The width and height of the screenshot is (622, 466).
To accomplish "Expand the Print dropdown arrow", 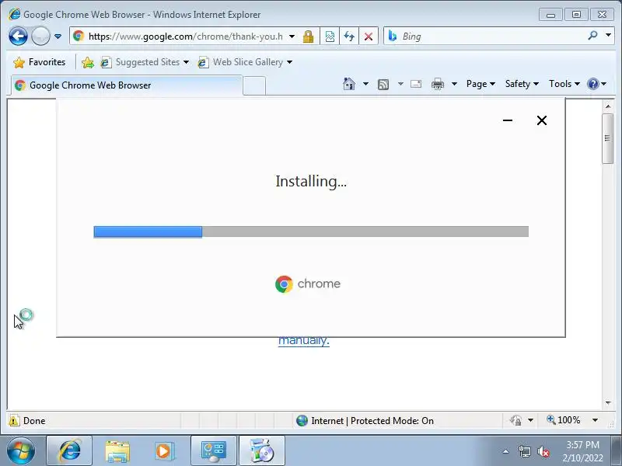I will (x=455, y=84).
